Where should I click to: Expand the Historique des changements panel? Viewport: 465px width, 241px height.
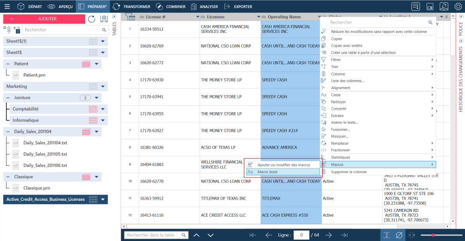(x=460, y=41)
